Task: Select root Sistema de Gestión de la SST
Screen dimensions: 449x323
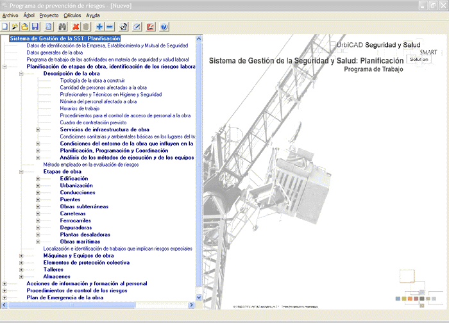Action: coord(65,38)
